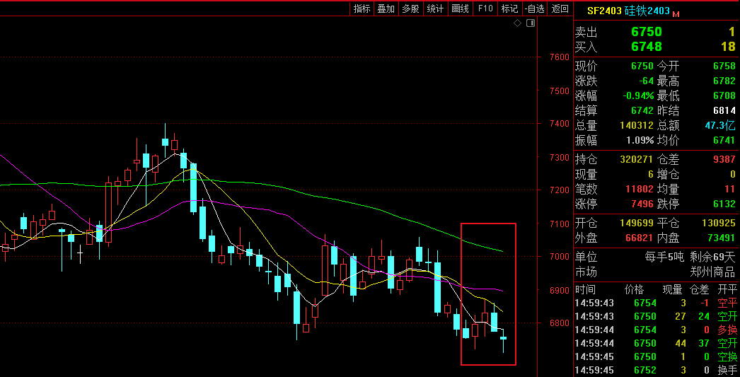Click the 7400 label on the price axis

point(559,124)
